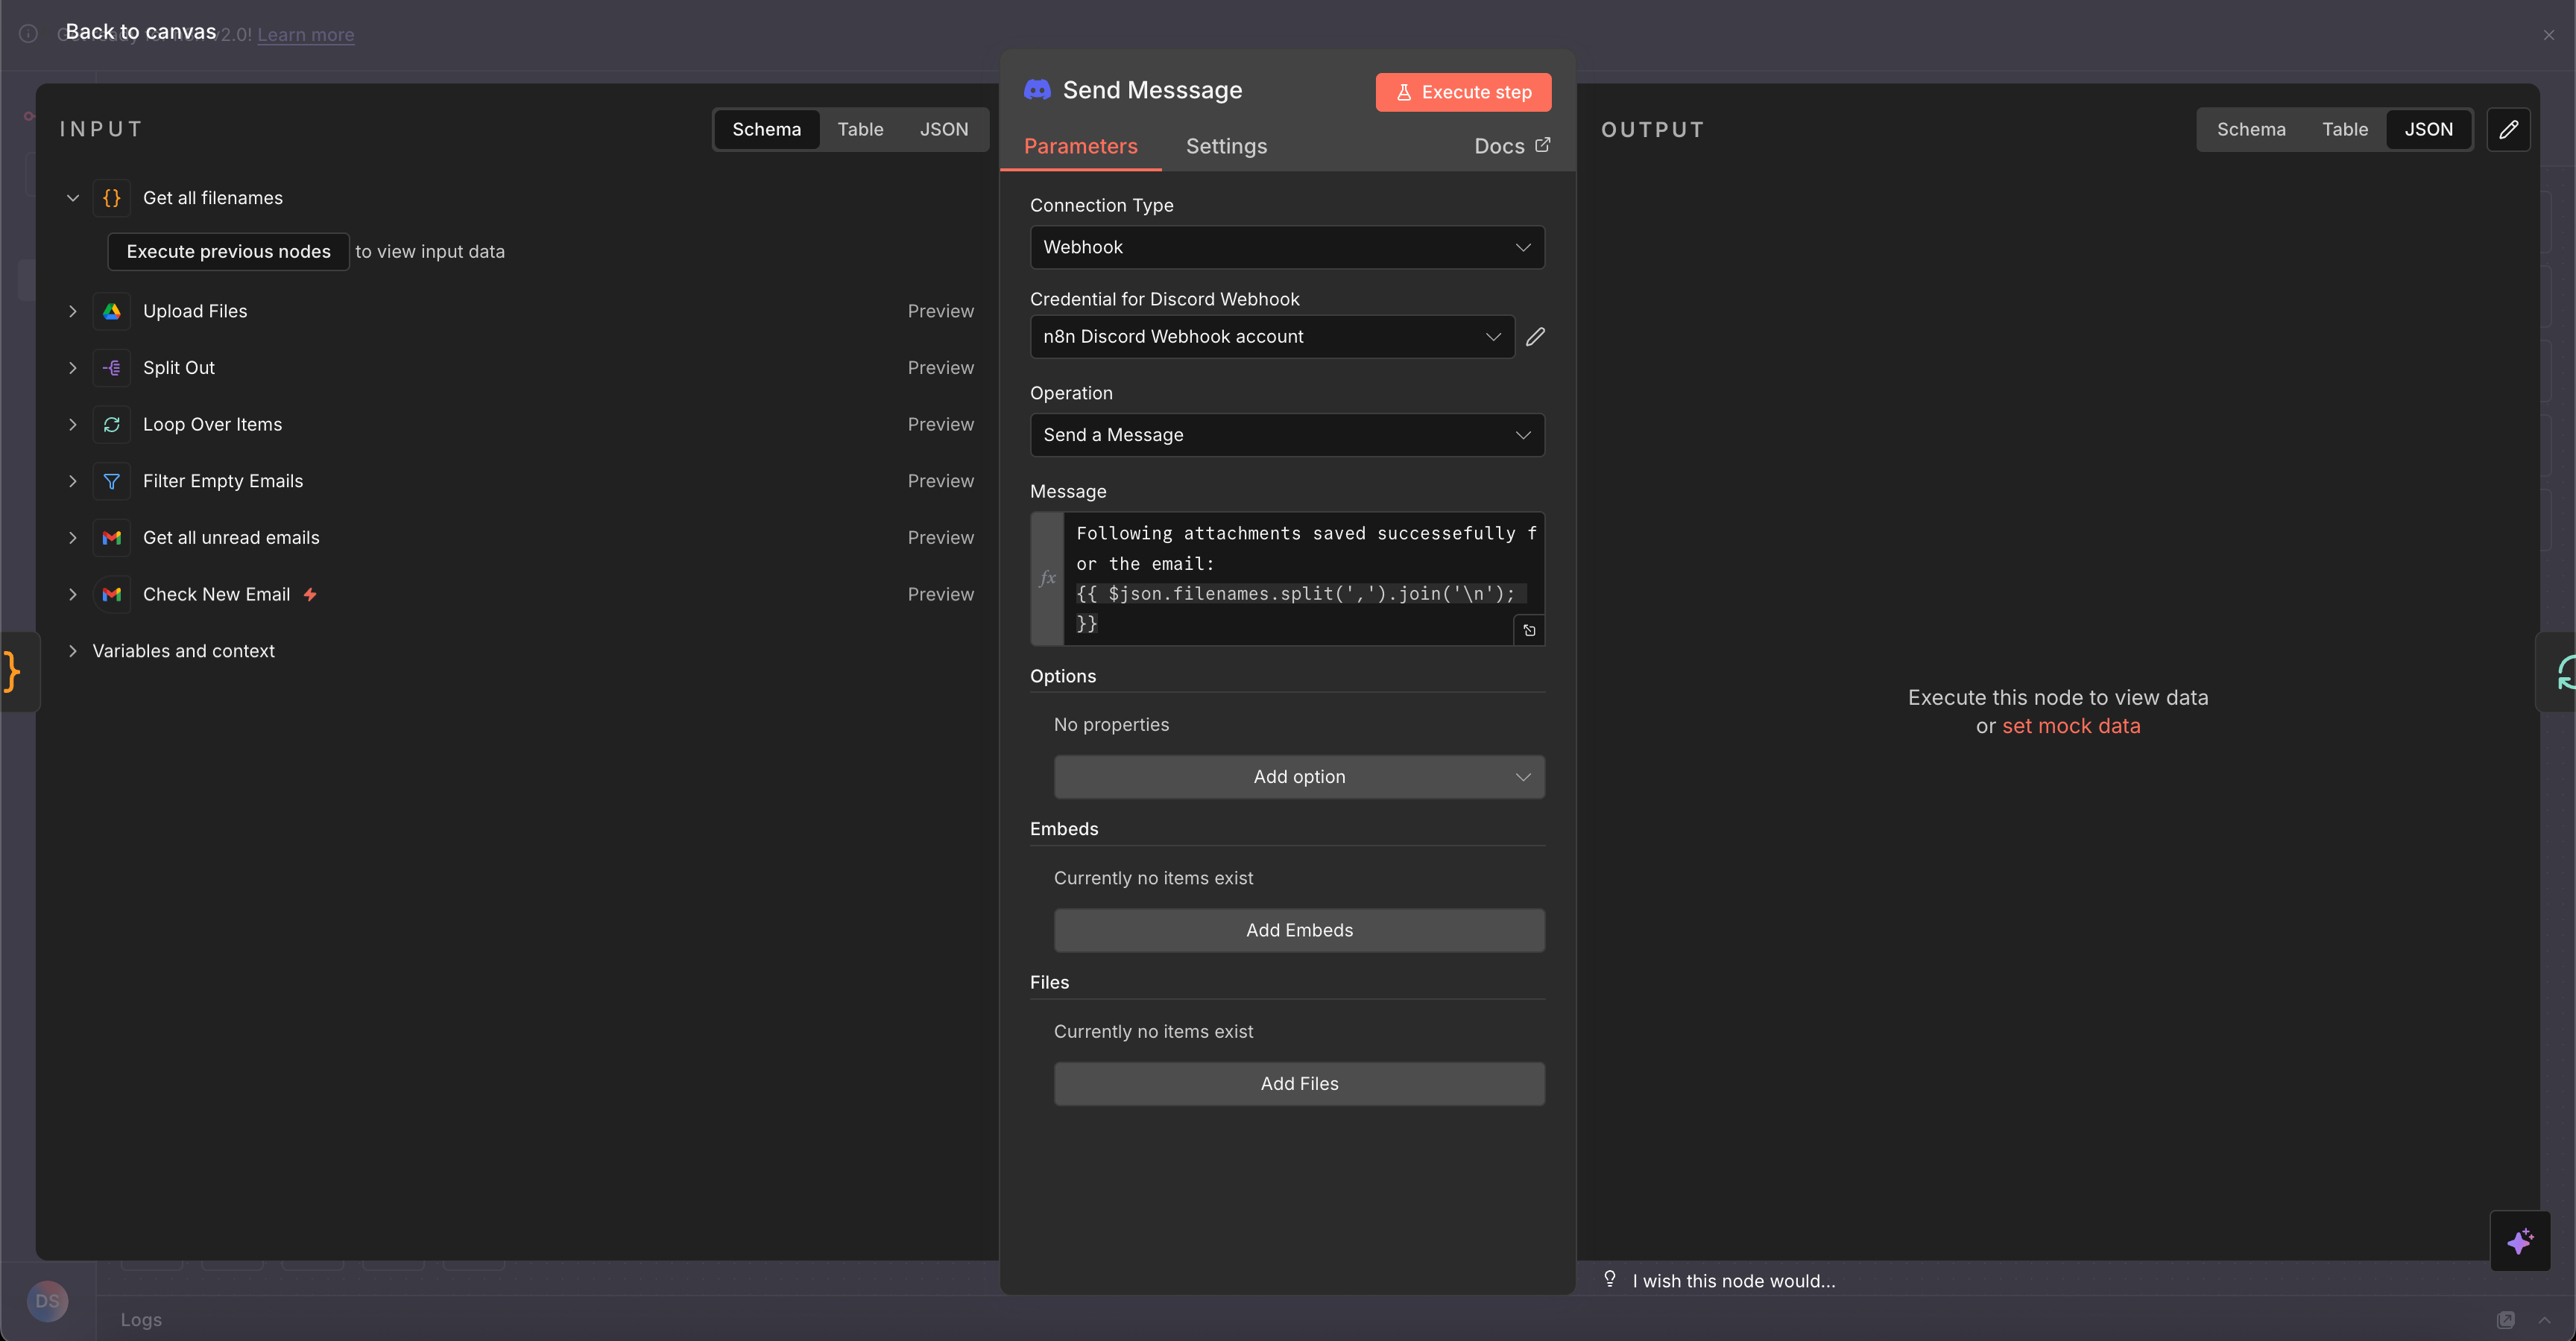Click the I wish this node would... prompt
This screenshot has height=1341, width=2576.
click(x=1733, y=1280)
